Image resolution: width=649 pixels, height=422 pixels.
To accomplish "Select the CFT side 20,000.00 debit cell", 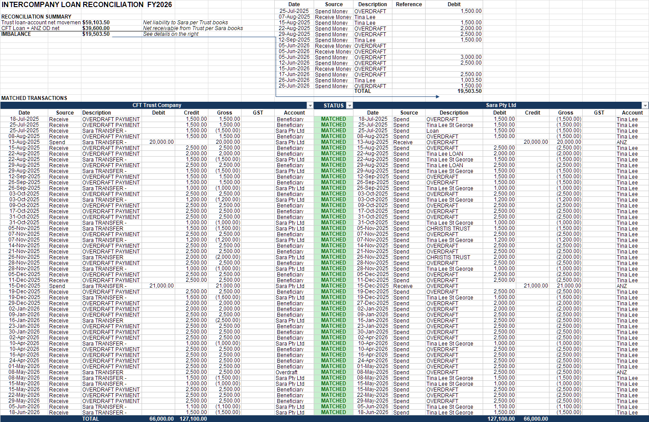I will 161,142.
